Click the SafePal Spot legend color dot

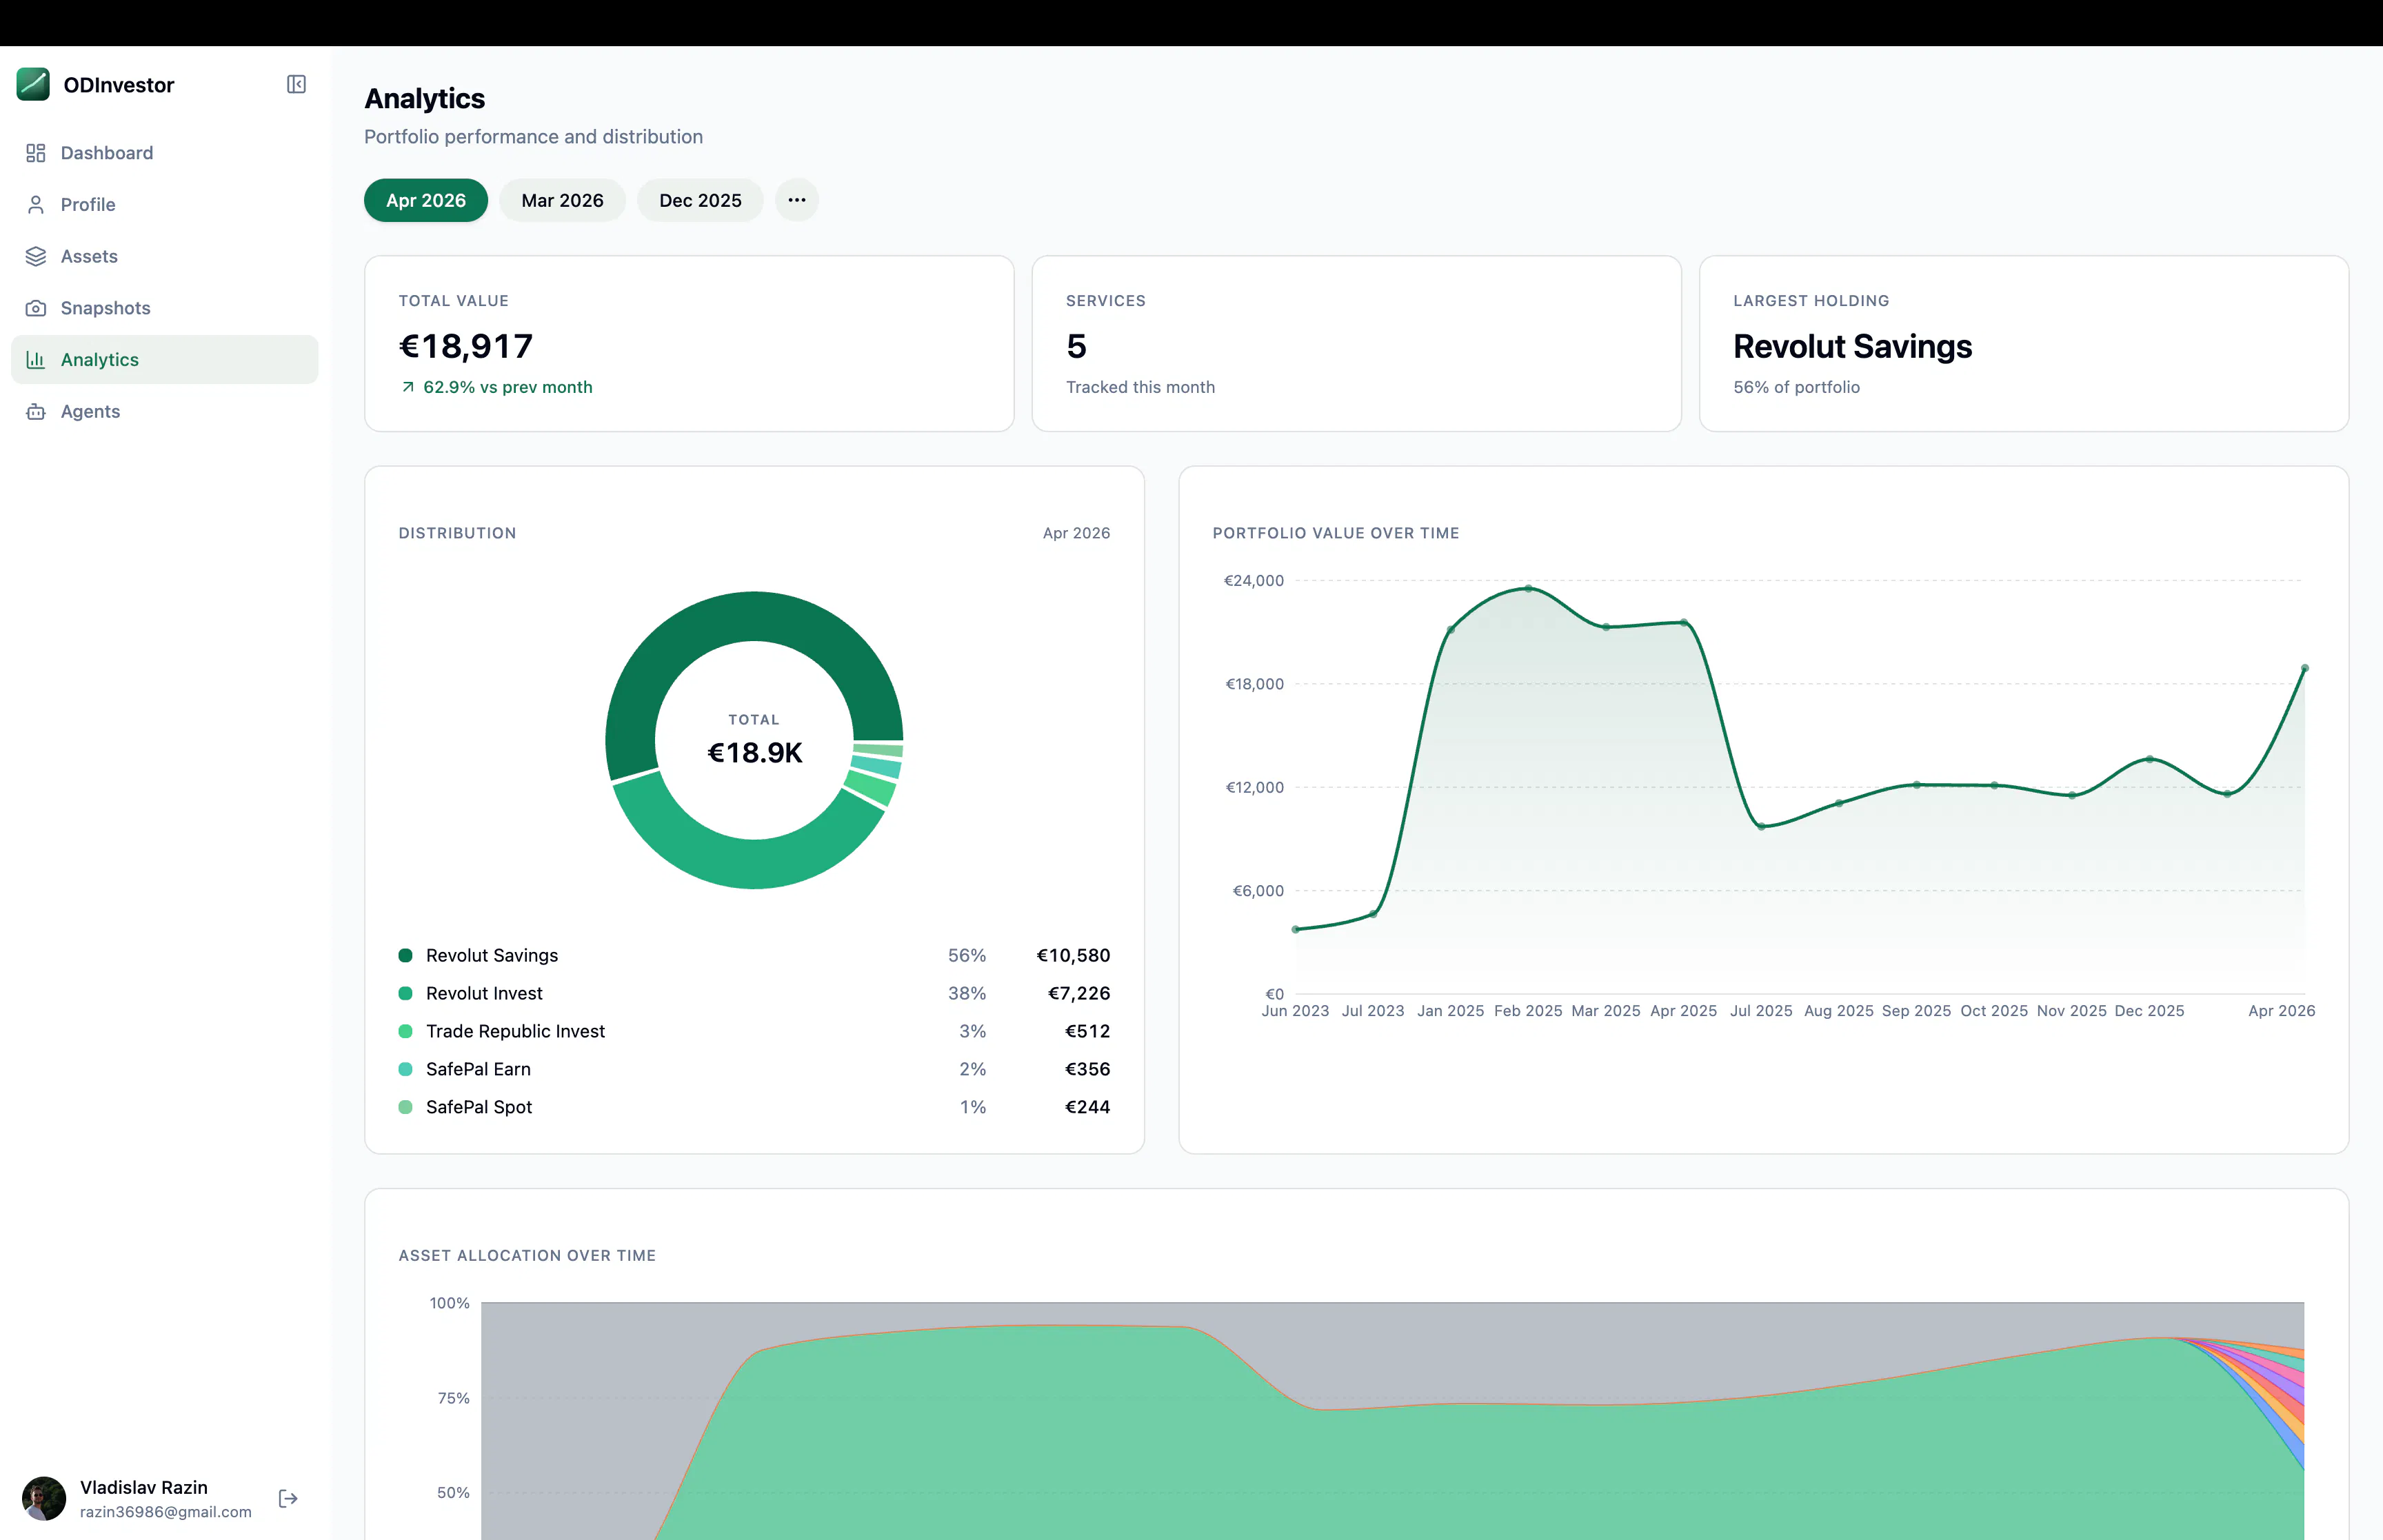(406, 1107)
